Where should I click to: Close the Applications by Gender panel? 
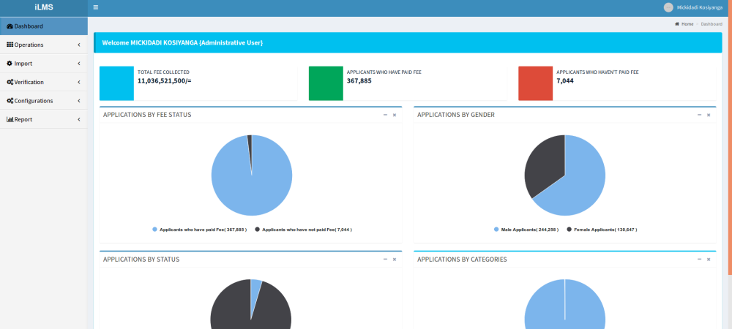709,115
